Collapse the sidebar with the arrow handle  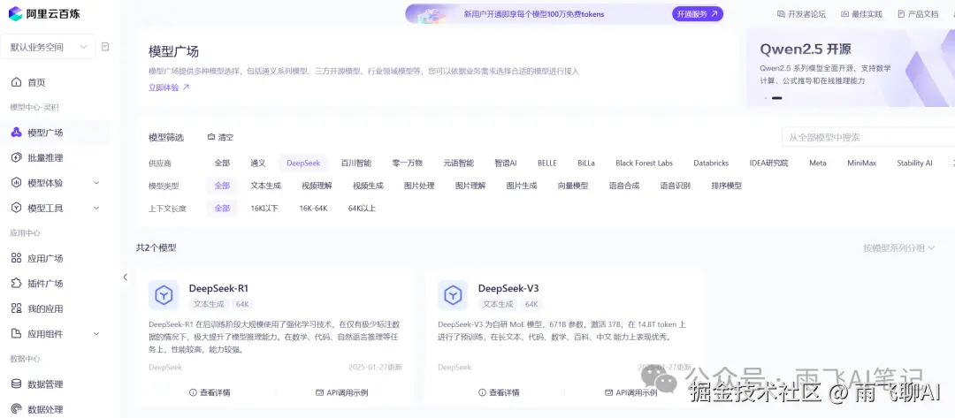coord(125,277)
